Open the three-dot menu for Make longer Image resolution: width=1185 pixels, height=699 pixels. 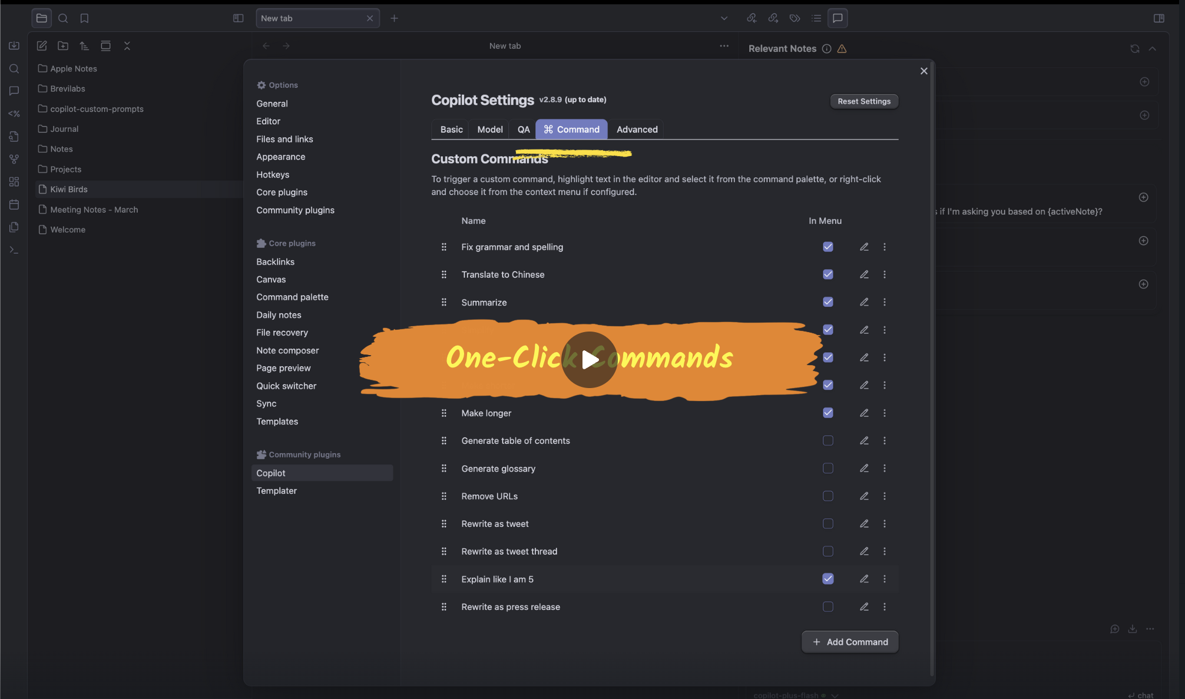pos(884,413)
